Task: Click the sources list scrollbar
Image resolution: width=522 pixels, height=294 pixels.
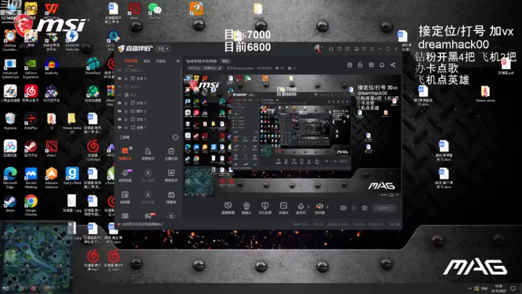Action: [181, 100]
